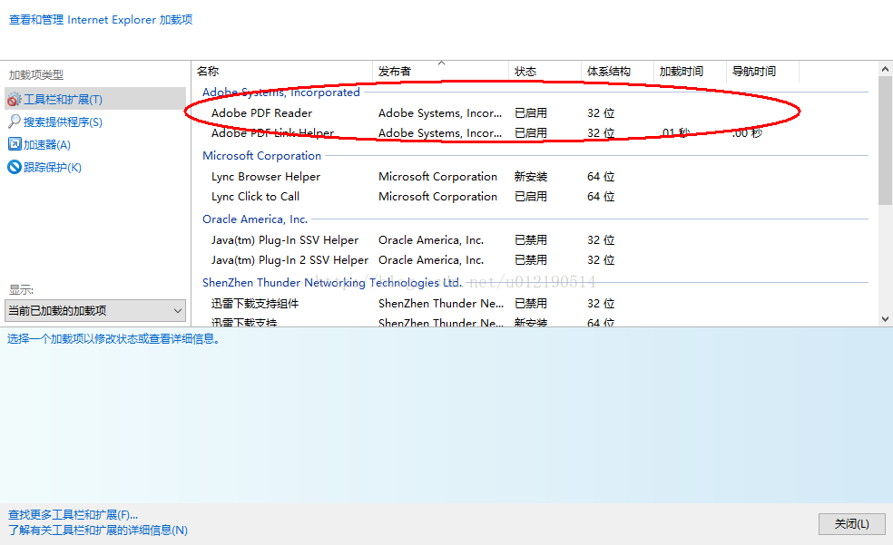Screen dimensions: 893x545
Task: Open 了解有关工具栏和扩展的详细信息(N) link
Action: point(97,530)
